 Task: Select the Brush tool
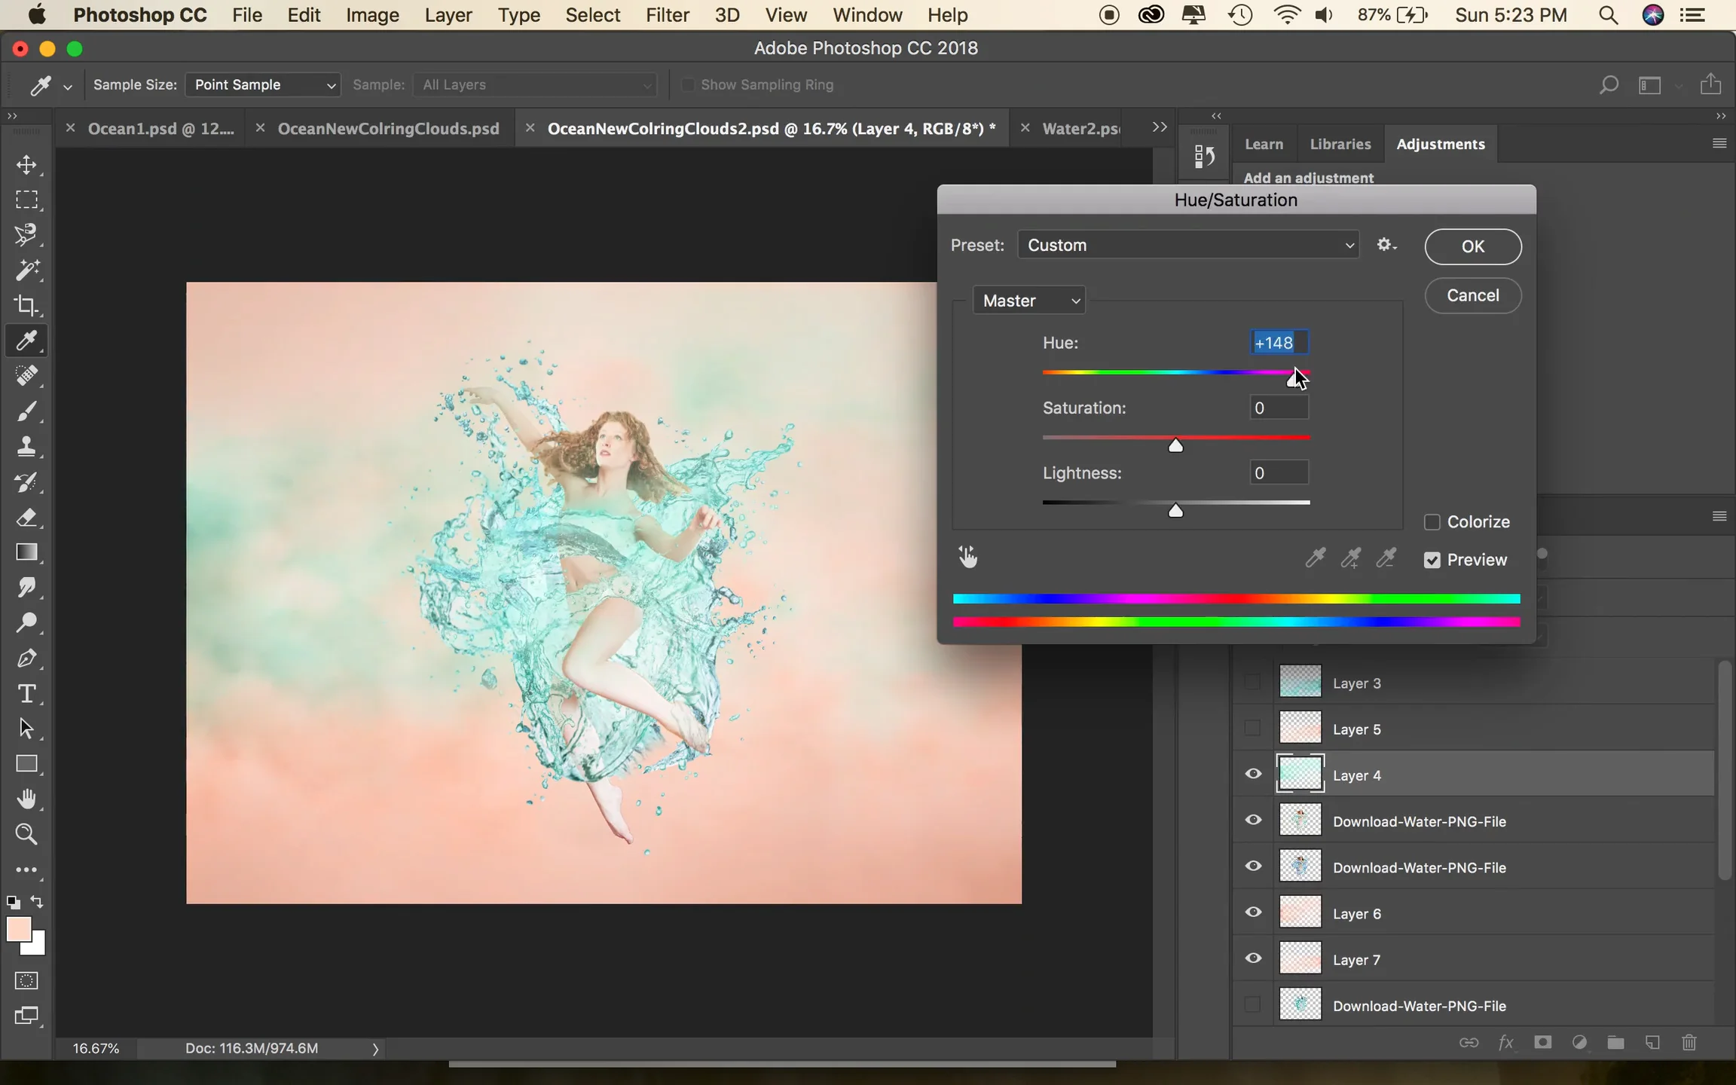point(26,411)
